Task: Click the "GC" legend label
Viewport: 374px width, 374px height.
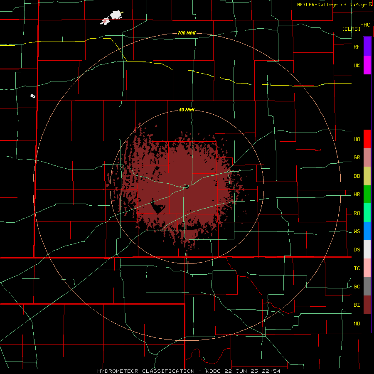Action: (x=357, y=287)
